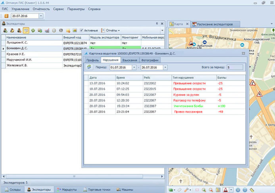275x193 pixels.
Task: Select the Краснов У.Е. row
Action: coord(41,54)
